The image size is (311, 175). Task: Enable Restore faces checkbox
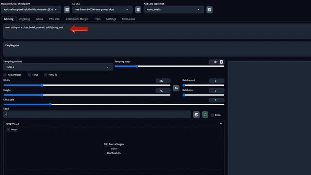(x=5, y=75)
